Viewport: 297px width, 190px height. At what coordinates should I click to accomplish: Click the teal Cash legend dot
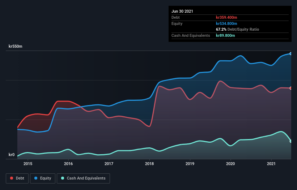63,178
